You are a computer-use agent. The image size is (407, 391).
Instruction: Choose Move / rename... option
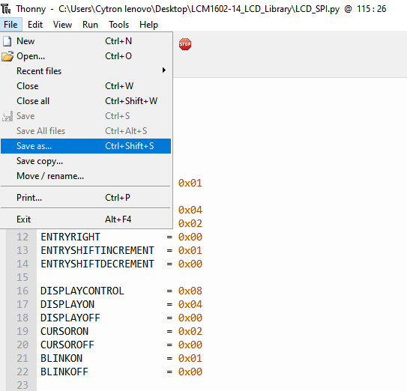tap(85, 176)
